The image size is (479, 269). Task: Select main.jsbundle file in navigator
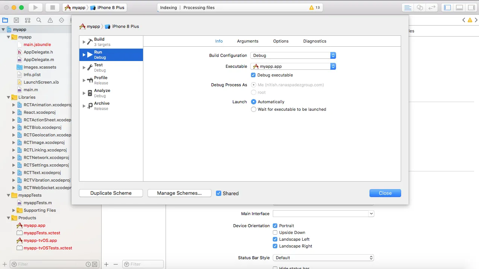(x=37, y=44)
